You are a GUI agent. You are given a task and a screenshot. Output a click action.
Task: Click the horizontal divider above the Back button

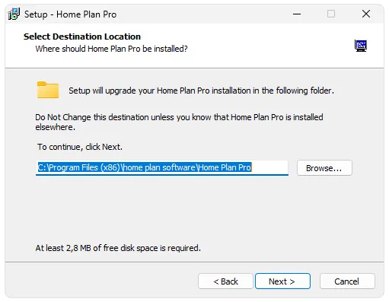(x=194, y=262)
